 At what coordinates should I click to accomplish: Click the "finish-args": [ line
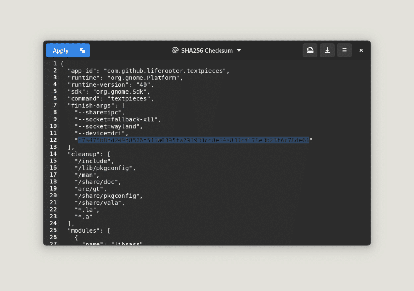(x=96, y=105)
